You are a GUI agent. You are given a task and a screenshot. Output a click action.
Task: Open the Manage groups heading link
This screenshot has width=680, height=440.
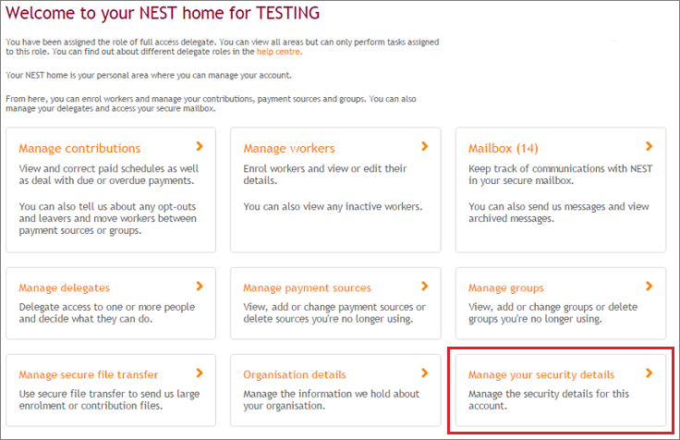(505, 287)
